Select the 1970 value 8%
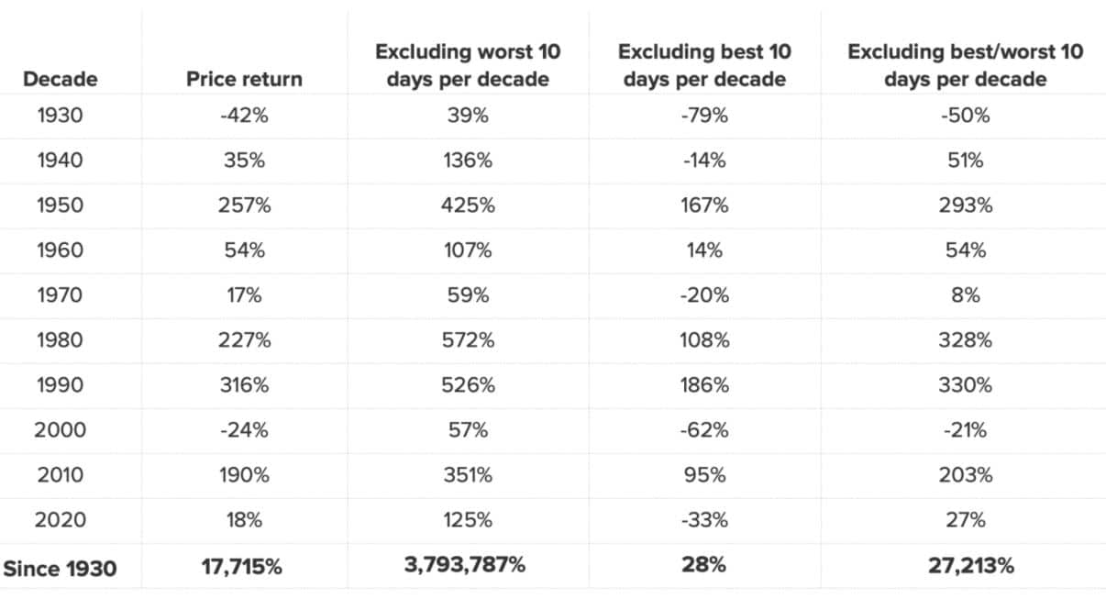Screen dimensions: 1106x599 click(965, 295)
